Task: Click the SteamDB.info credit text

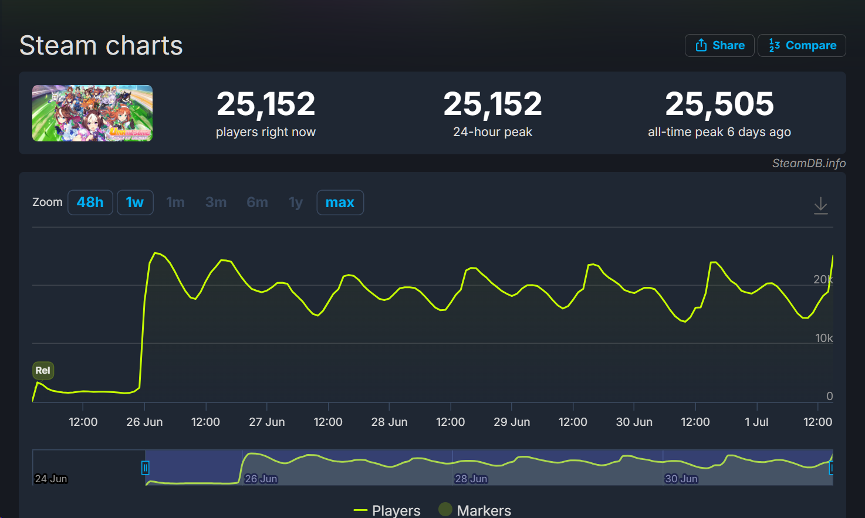Action: click(809, 163)
